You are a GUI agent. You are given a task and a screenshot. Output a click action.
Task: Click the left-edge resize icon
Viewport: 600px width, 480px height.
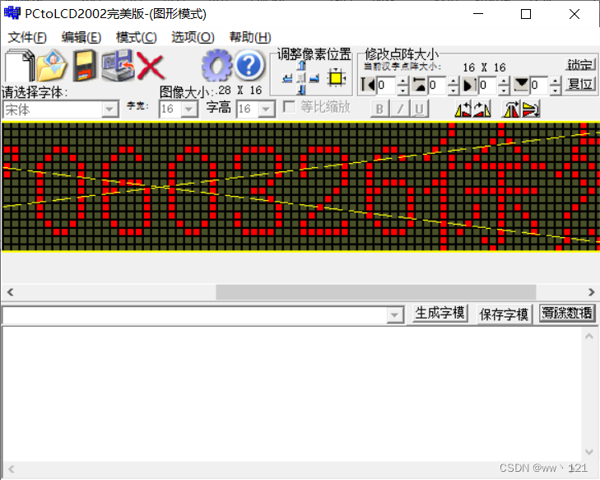(x=368, y=85)
